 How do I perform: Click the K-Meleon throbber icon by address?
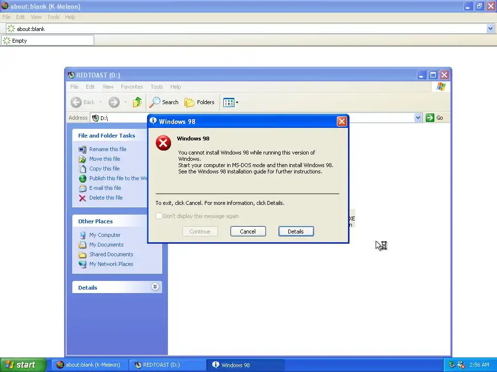click(11, 29)
